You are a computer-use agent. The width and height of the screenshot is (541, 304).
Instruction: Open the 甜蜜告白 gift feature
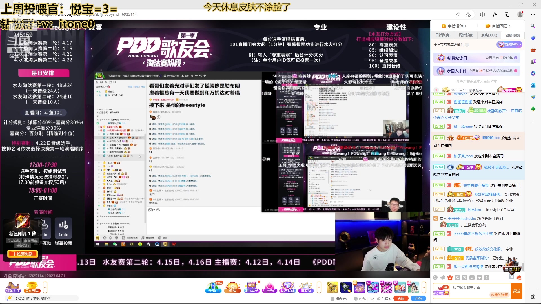[x=270, y=287]
